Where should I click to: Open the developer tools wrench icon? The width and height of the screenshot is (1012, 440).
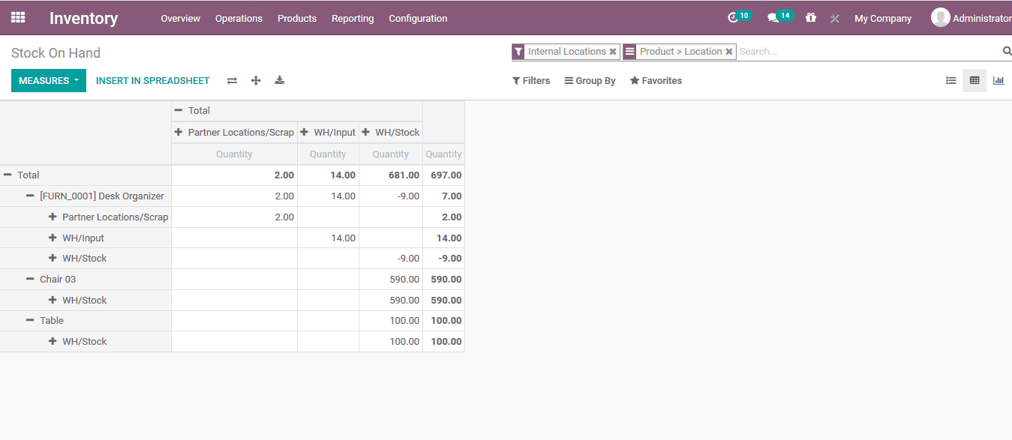pyautogui.click(x=834, y=18)
